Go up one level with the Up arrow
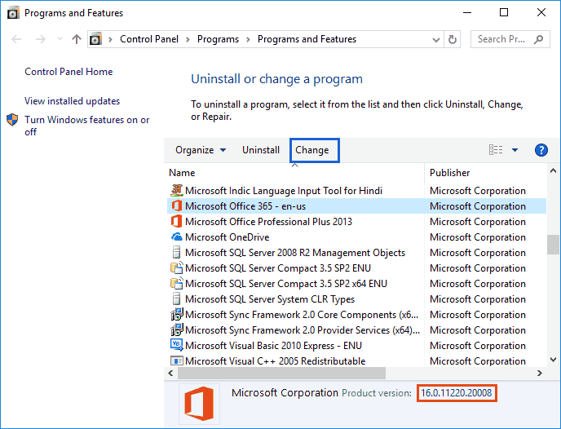 (76, 39)
